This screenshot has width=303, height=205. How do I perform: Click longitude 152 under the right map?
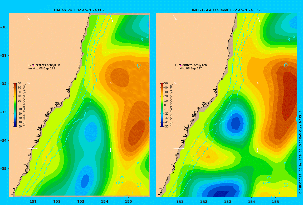204,202
